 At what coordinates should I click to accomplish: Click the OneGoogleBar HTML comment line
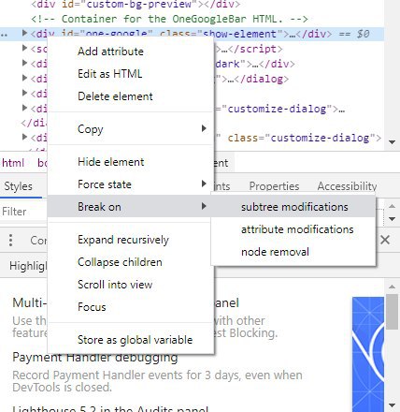169,19
